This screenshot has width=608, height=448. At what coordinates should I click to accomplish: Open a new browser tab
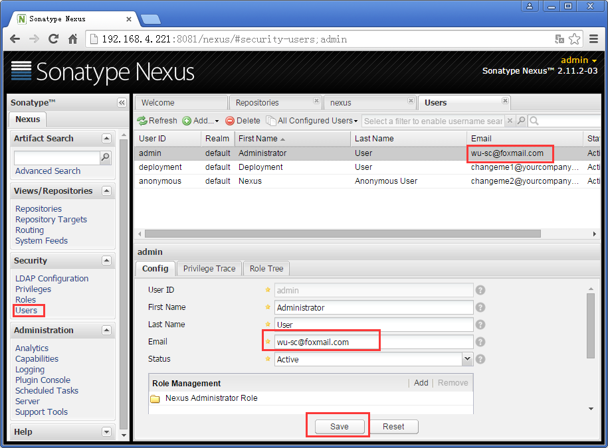coord(150,19)
